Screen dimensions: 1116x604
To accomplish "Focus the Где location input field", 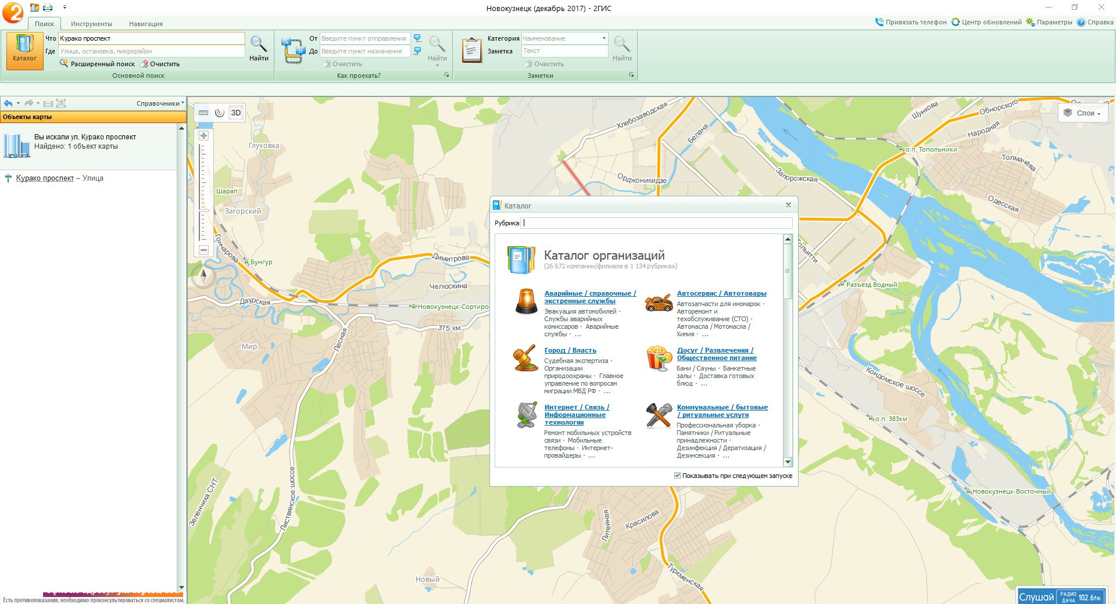I will pyautogui.click(x=151, y=51).
